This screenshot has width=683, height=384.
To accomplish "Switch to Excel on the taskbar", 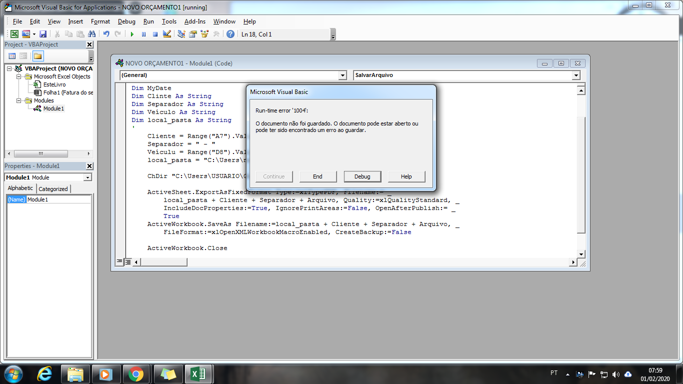I will coord(198,374).
